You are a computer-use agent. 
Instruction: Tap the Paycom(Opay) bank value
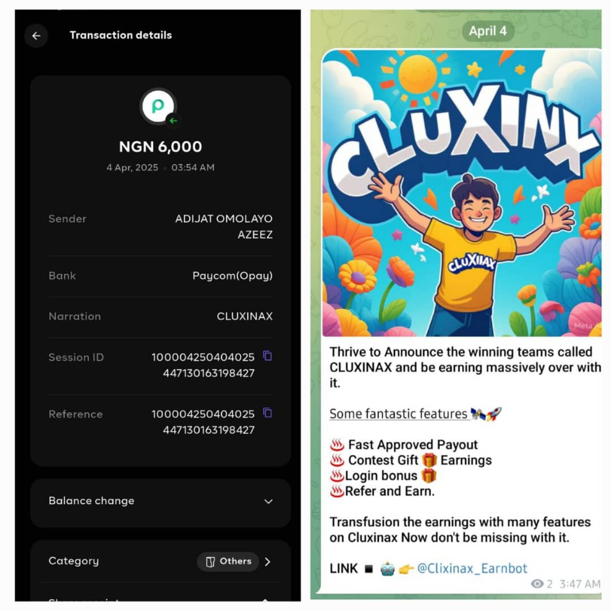(233, 276)
